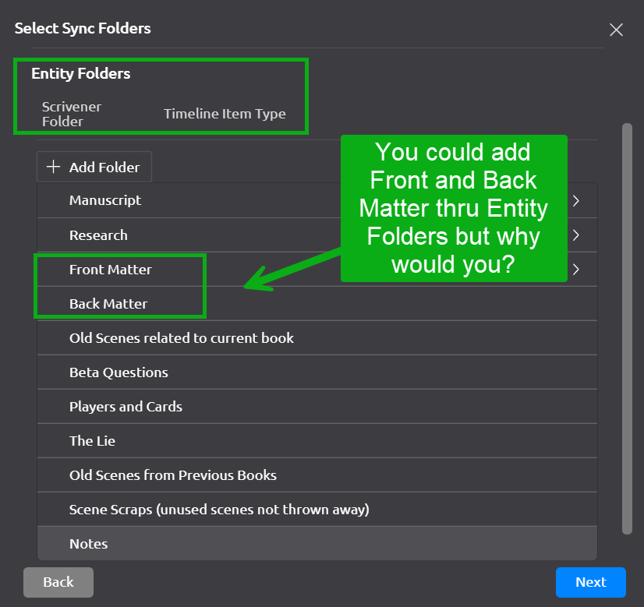Screen dimensions: 644x607
Task: Expand the Manuscript folder chevron
Action: [x=575, y=200]
